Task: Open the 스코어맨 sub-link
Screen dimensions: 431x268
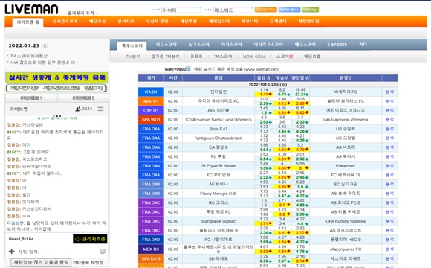Action: click(285, 57)
